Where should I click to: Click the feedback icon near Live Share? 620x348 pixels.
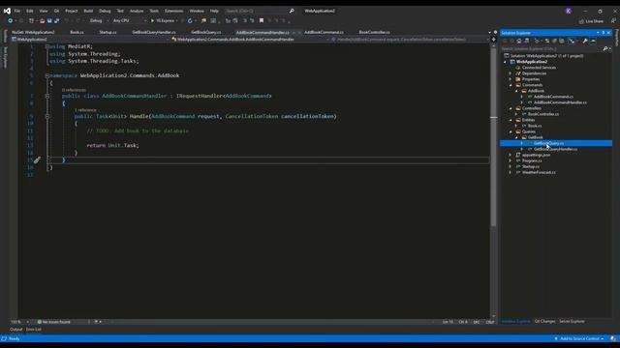tap(613, 21)
